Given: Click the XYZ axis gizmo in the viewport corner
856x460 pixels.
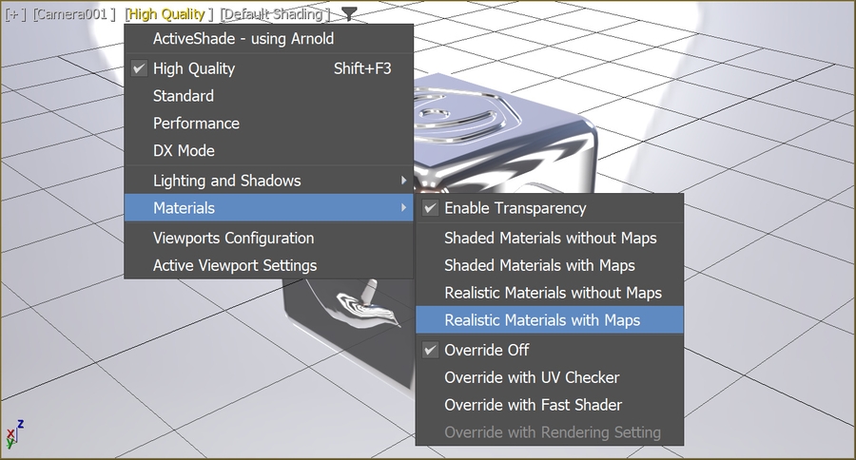Looking at the screenshot, I should coord(14,436).
